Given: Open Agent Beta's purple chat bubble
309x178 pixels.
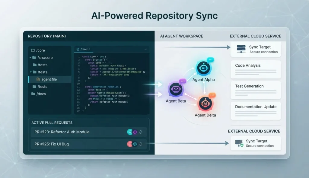Looking at the screenshot, I should pyautogui.click(x=183, y=81).
